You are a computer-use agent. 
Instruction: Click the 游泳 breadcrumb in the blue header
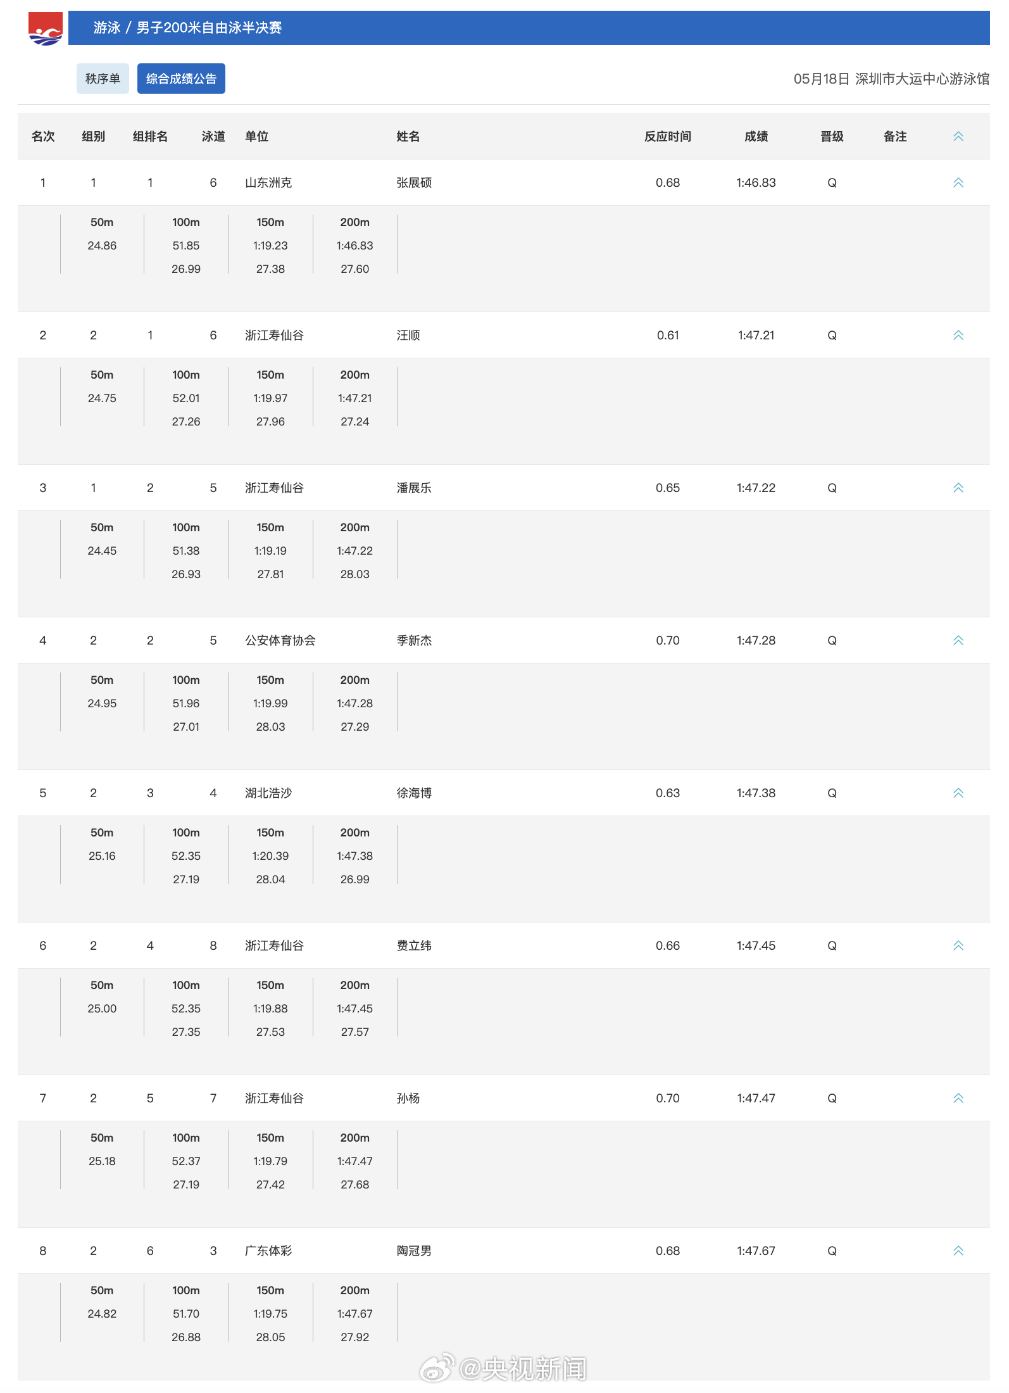[107, 28]
